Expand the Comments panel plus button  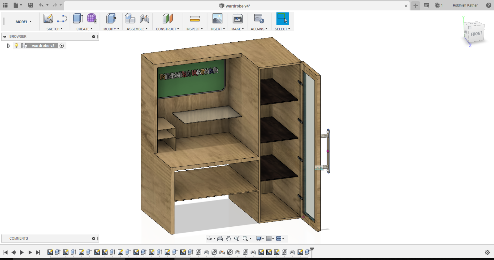(93, 239)
